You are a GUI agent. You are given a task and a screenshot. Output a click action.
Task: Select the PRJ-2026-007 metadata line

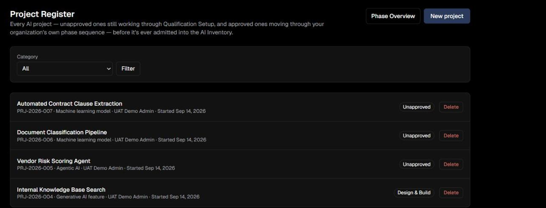click(x=111, y=111)
